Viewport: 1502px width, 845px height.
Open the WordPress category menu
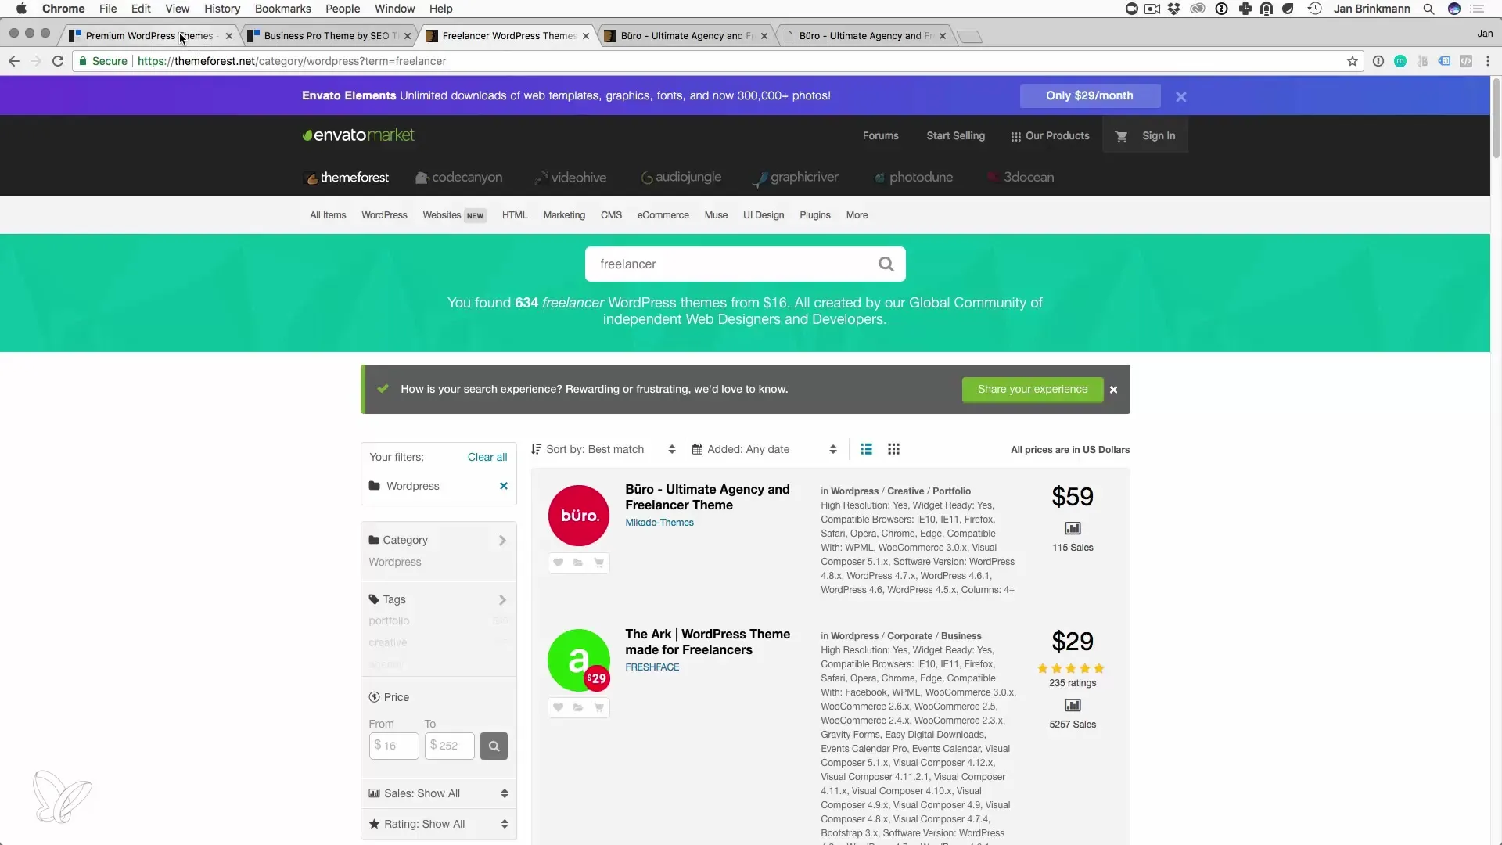384,215
